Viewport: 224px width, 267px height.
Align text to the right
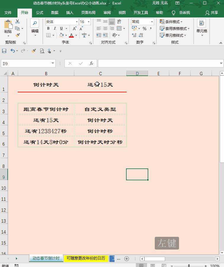pos(112,28)
